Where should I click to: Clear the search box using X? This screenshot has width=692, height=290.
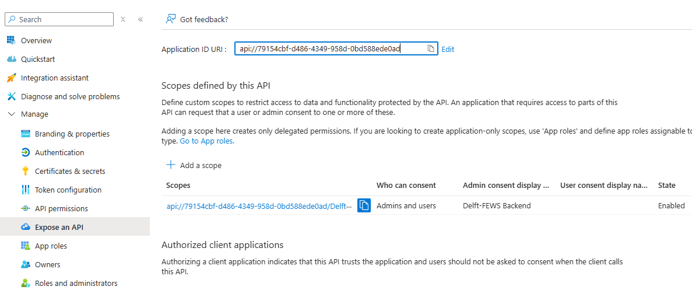(x=123, y=19)
